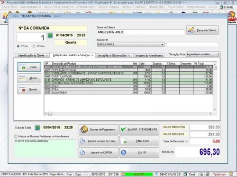Click Imprimir no CUPOM button
This screenshot has width=237, height=177.
pos(99,152)
